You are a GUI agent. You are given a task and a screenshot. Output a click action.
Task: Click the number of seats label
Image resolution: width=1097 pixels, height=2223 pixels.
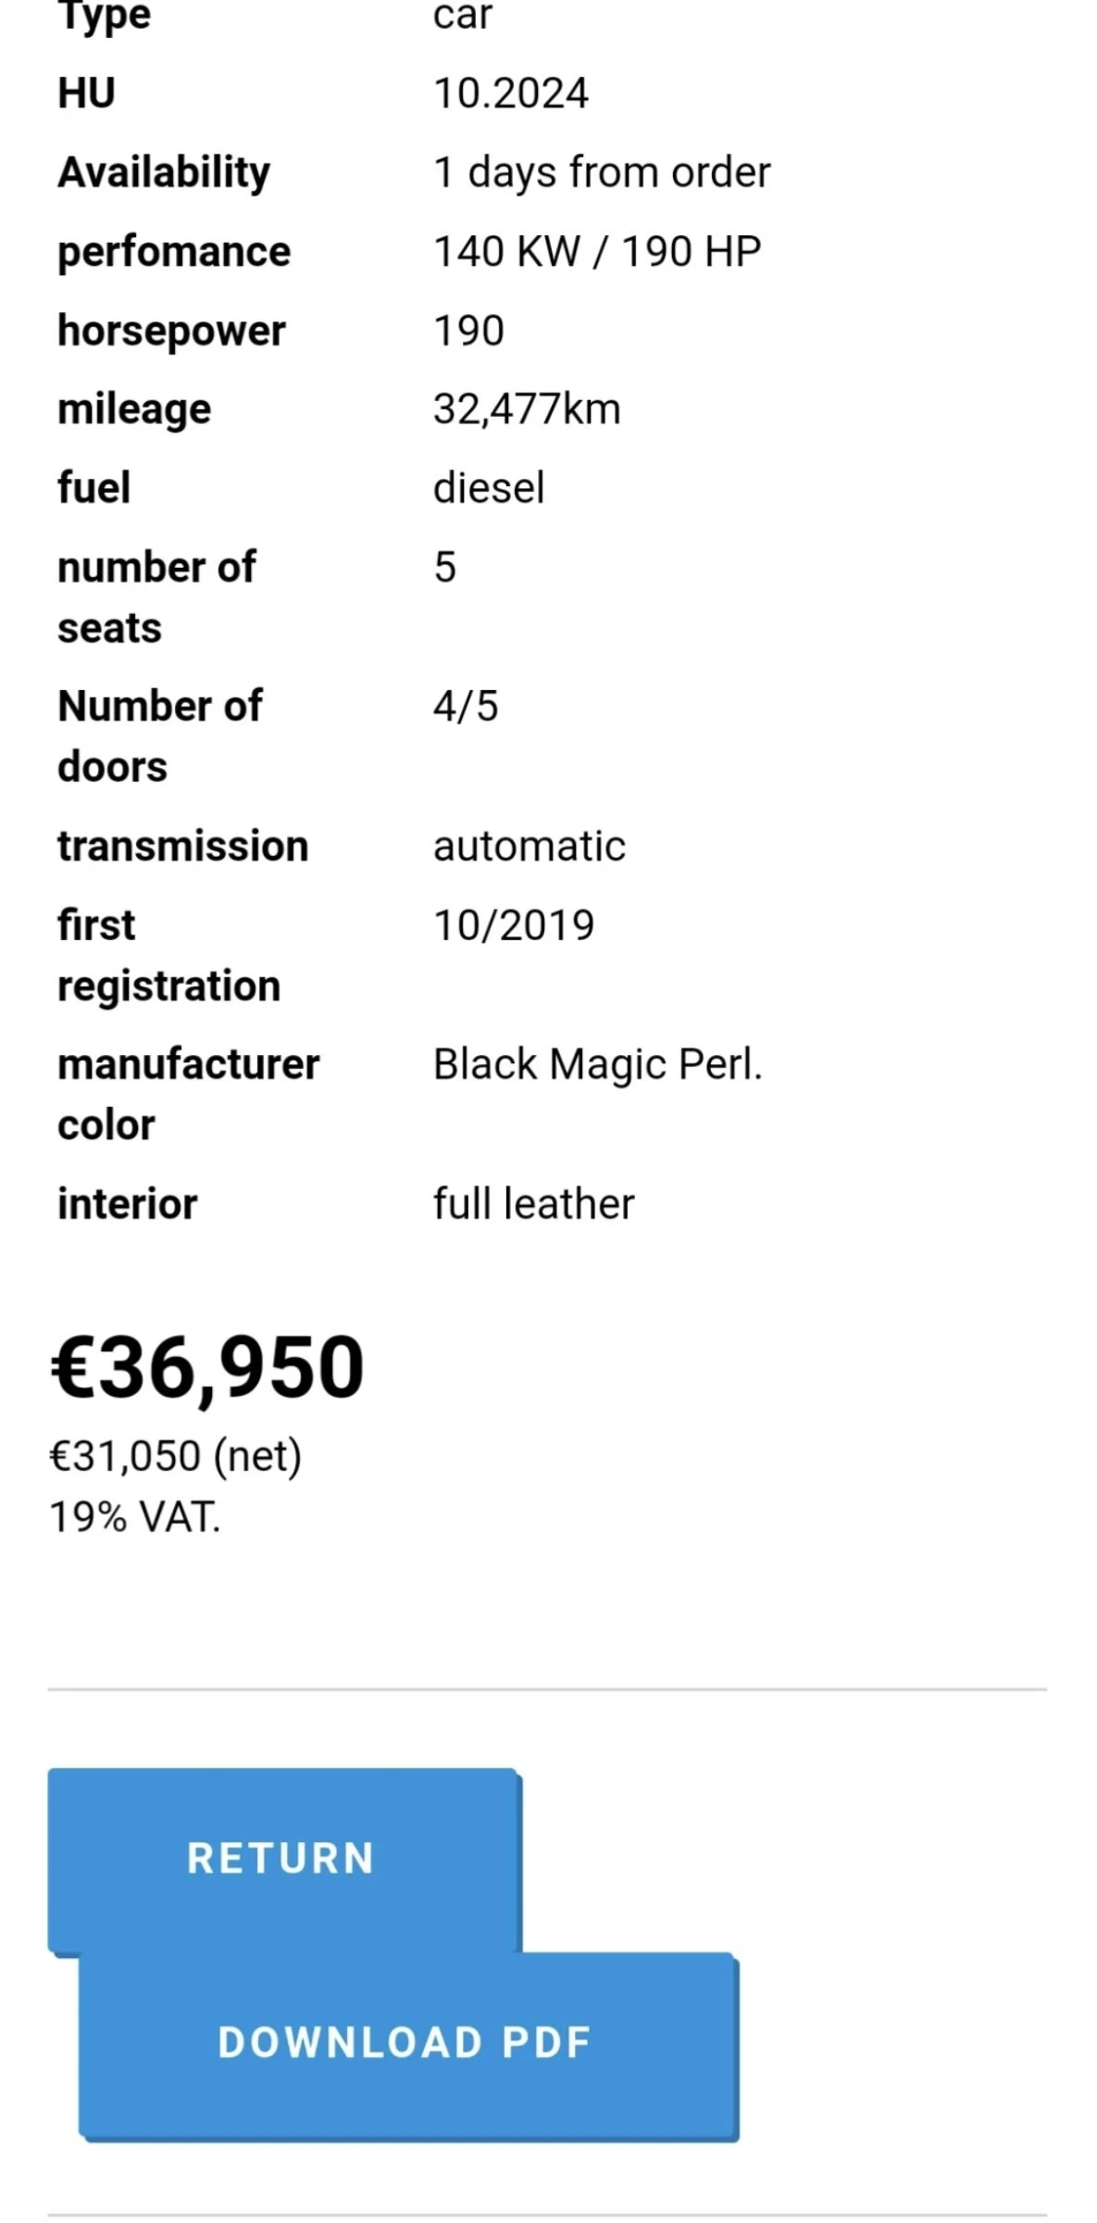click(x=156, y=597)
